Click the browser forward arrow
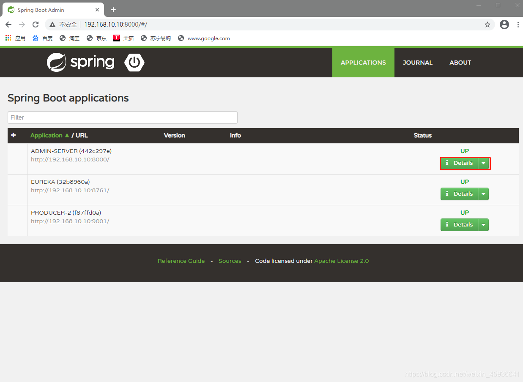523x382 pixels. [22, 25]
